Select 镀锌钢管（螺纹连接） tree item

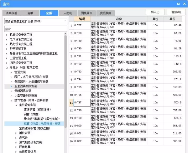pyautogui.click(x=37, y=110)
